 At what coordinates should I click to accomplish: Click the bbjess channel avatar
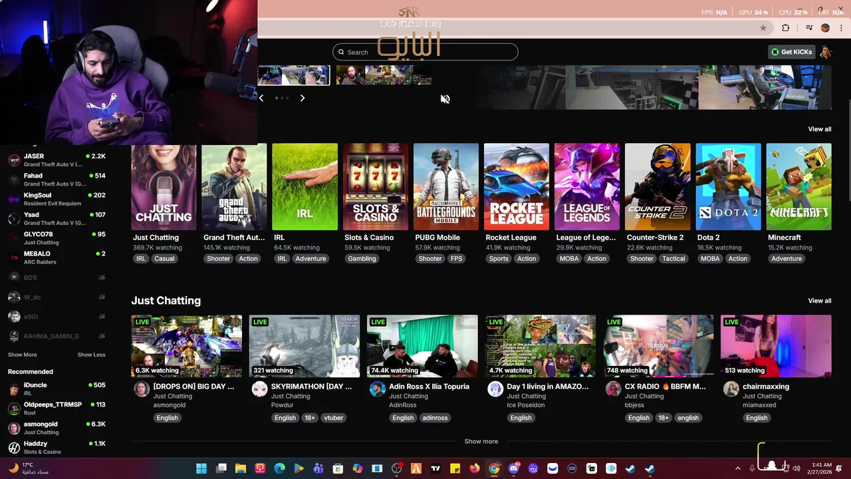(x=613, y=389)
